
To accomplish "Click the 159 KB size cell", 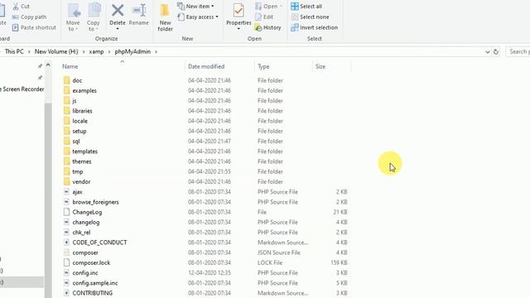I will click(x=339, y=263).
